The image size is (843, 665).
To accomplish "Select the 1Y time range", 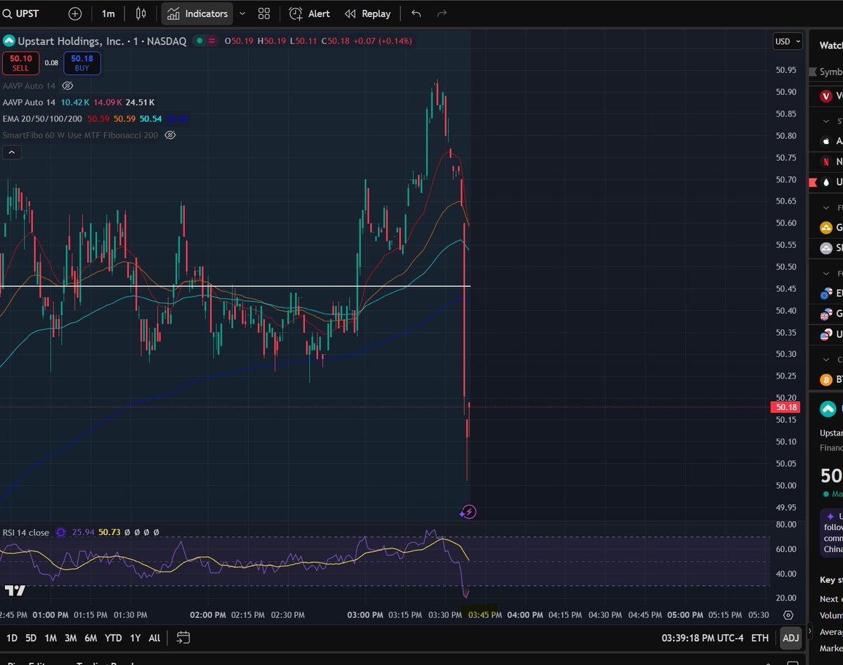I will click(135, 638).
